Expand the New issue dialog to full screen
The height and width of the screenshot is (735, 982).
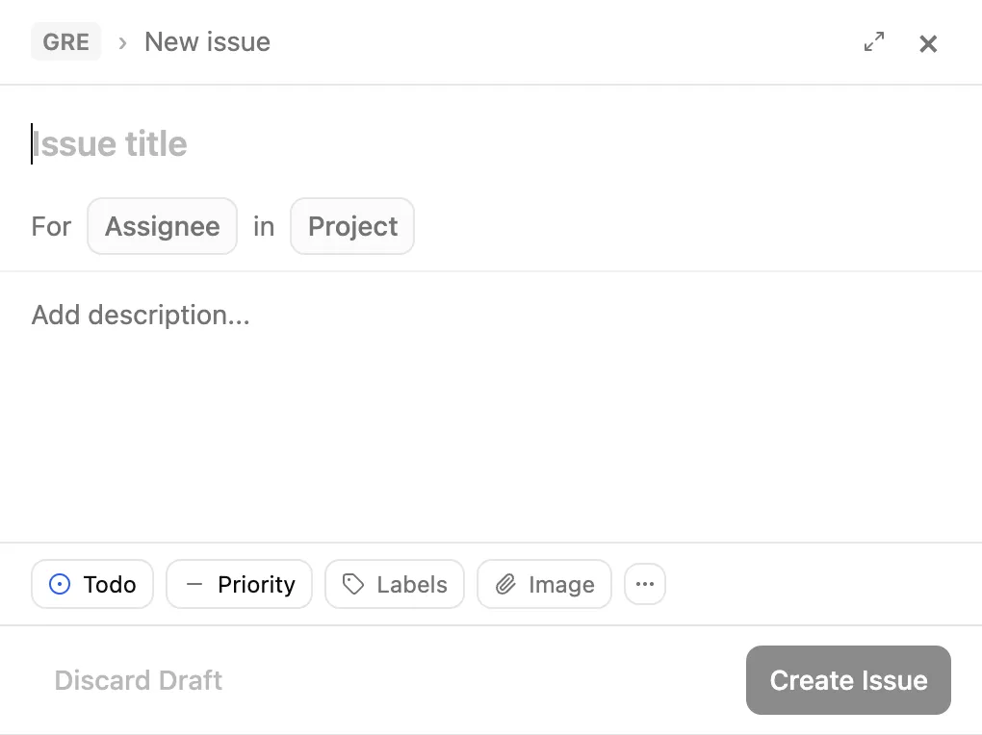(x=874, y=42)
